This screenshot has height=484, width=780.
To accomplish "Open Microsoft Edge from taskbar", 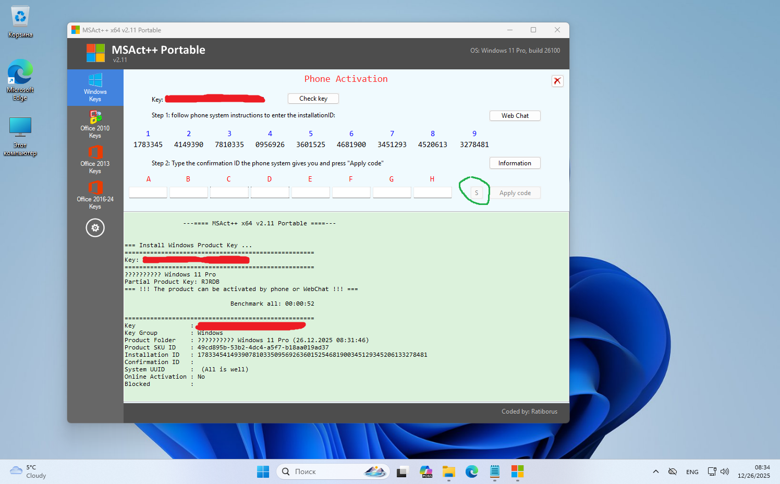I will pos(472,471).
